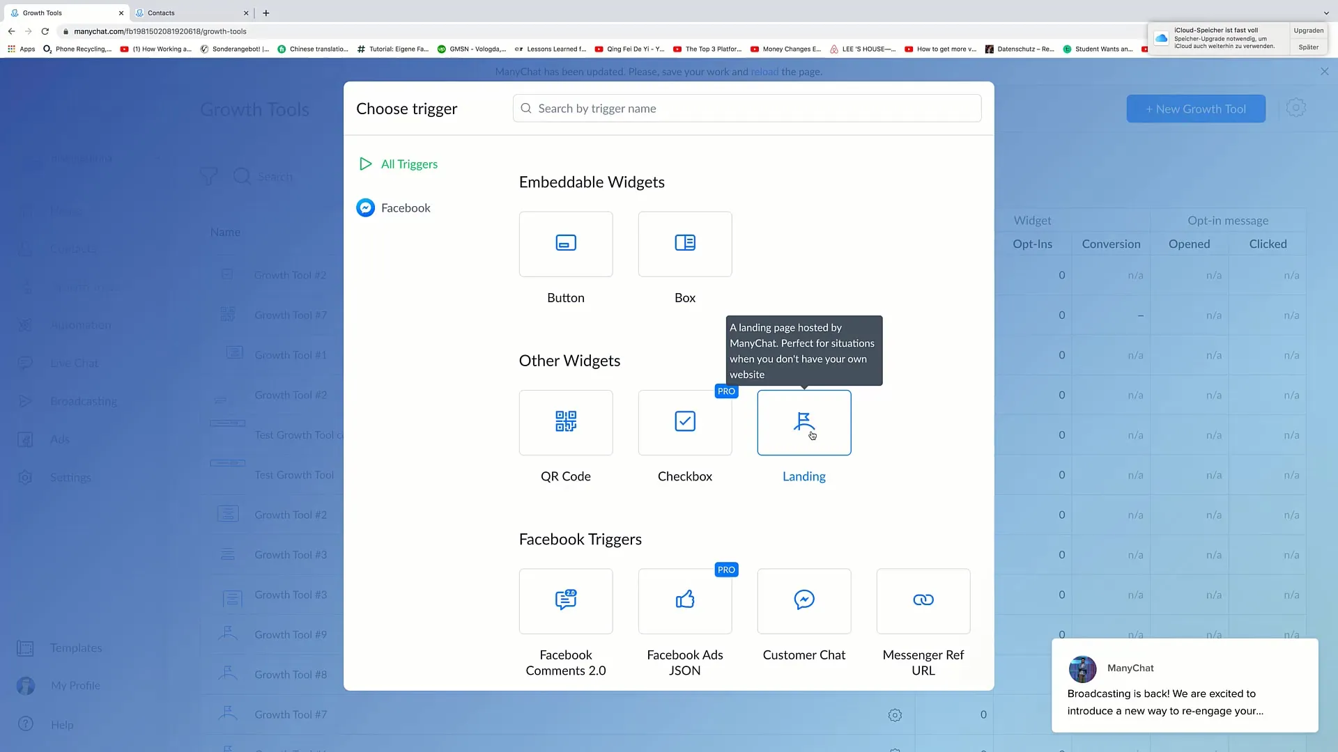Open the Growth Tool #8 row
Screen dimensions: 1338x752
click(x=290, y=675)
